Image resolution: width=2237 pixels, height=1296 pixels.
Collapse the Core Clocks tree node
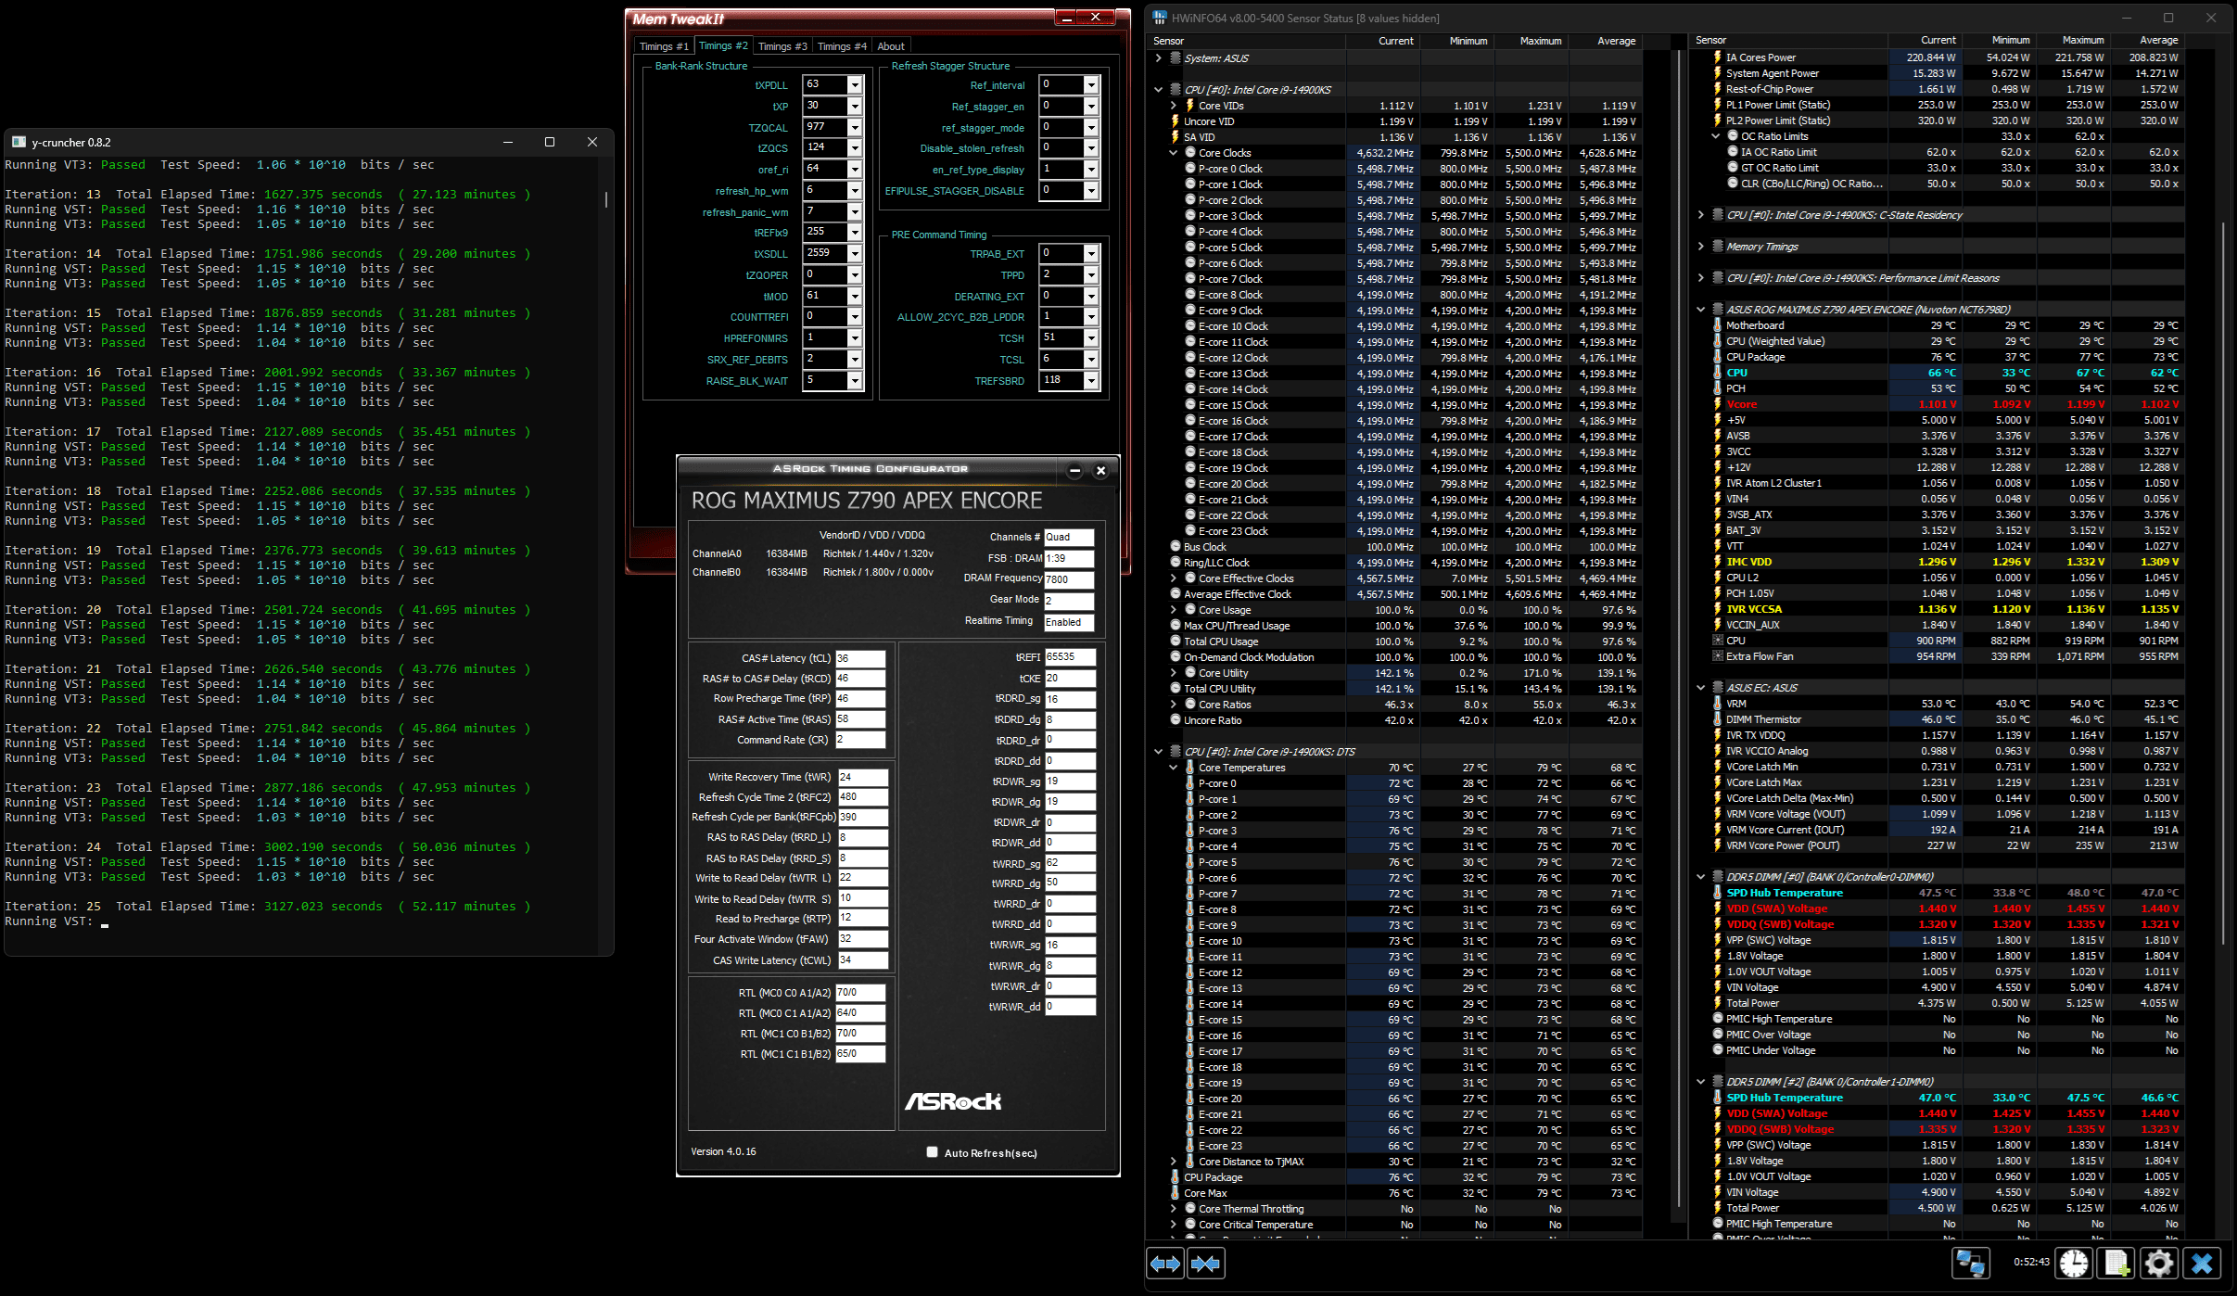pyautogui.click(x=1174, y=153)
